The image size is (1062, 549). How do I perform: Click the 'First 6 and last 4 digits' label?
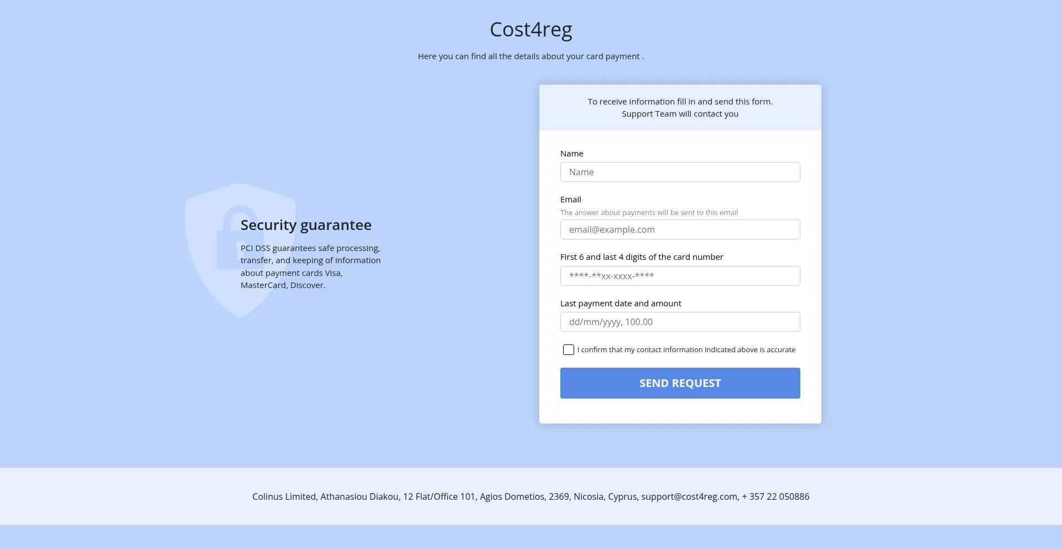pyautogui.click(x=641, y=257)
